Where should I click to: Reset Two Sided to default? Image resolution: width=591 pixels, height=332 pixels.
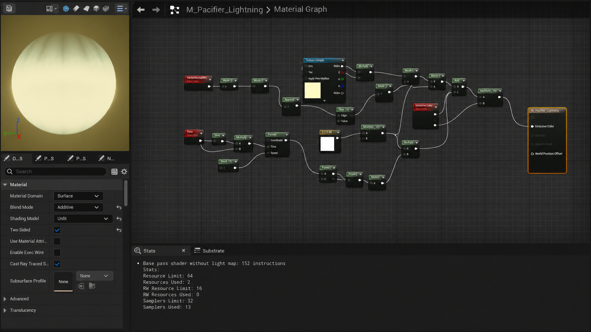[x=119, y=230]
